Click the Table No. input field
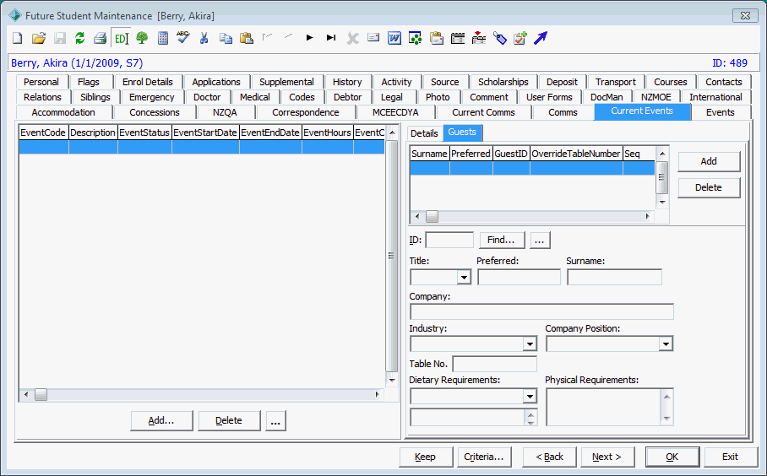The width and height of the screenshot is (767, 476). click(x=494, y=364)
